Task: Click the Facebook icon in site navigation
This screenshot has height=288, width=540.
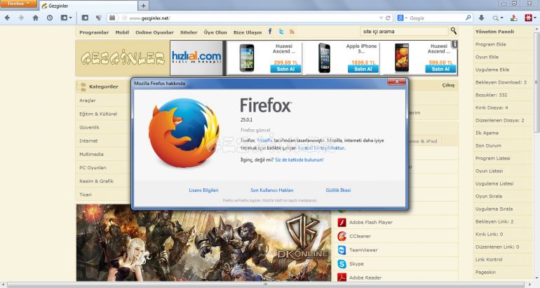Action: click(x=271, y=32)
